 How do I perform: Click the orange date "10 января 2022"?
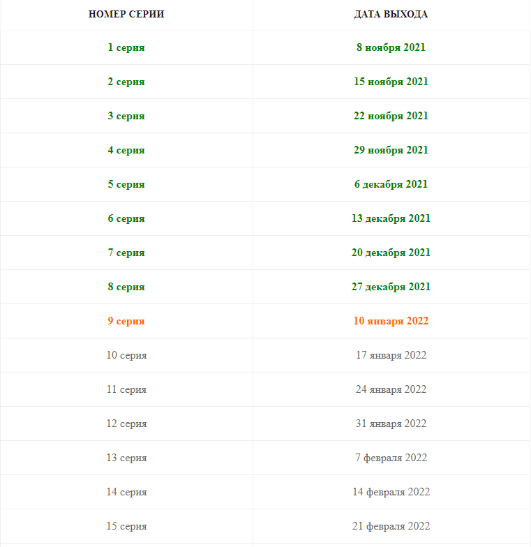click(x=391, y=321)
